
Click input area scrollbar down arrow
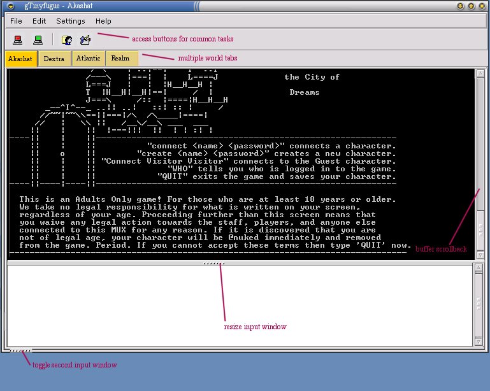pos(479,342)
